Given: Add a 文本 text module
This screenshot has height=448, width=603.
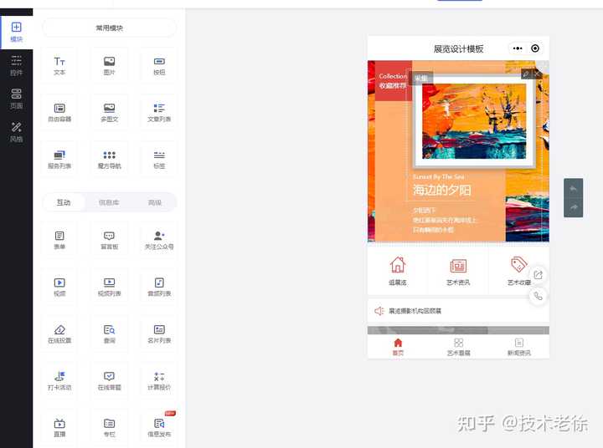Looking at the screenshot, I should pos(59,66).
